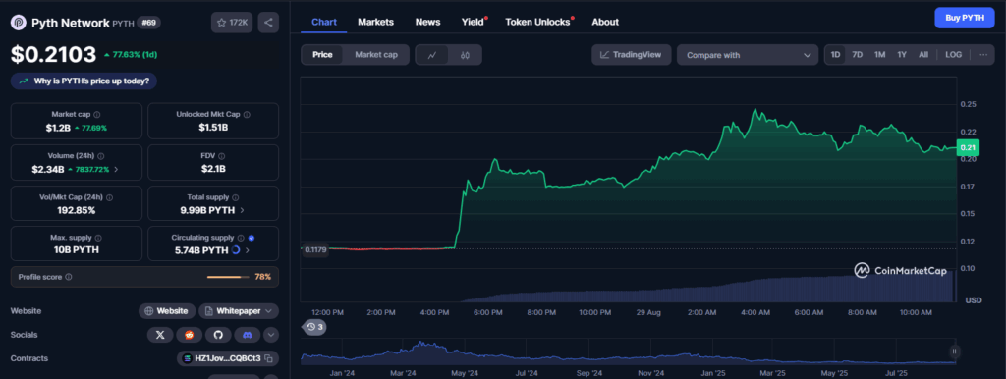Expand Circulating supply 5.74B PYTH arrow
The width and height of the screenshot is (1006, 379).
pyautogui.click(x=247, y=250)
